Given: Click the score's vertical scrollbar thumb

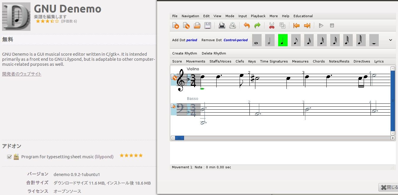Looking at the screenshot, I should tap(393, 101).
